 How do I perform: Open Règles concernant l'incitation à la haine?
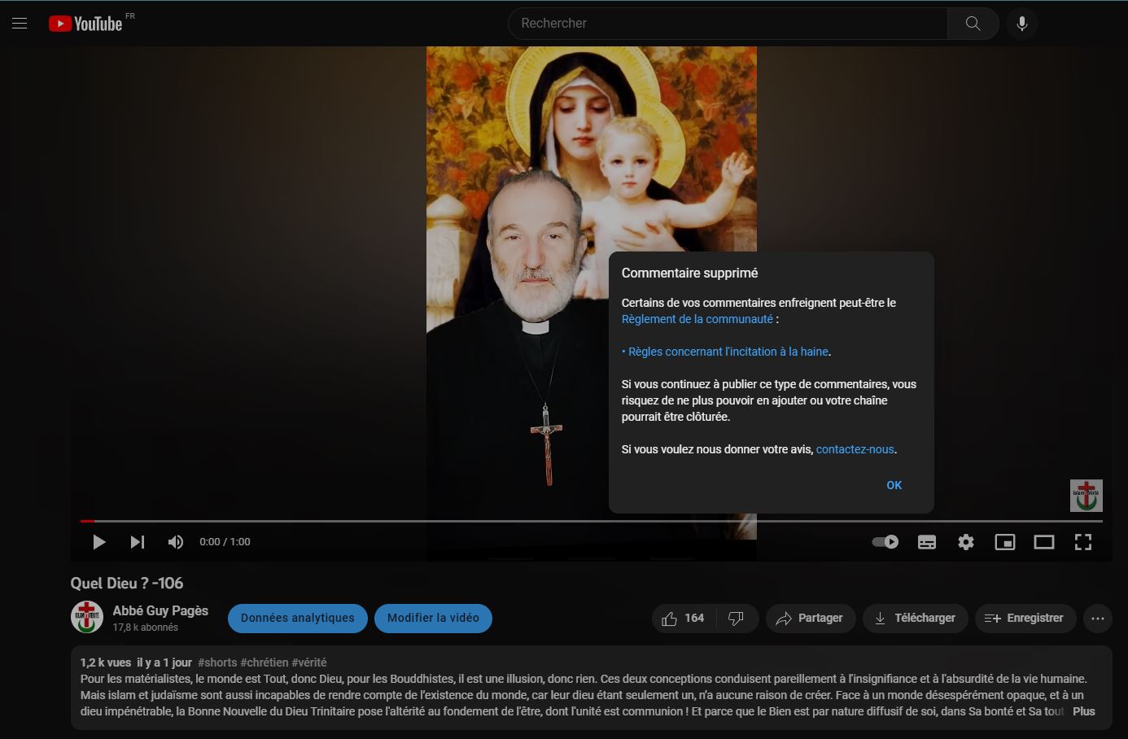(x=728, y=352)
